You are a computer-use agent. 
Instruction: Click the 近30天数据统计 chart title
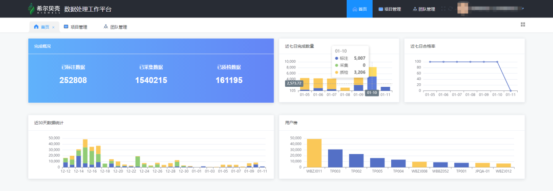(49, 123)
